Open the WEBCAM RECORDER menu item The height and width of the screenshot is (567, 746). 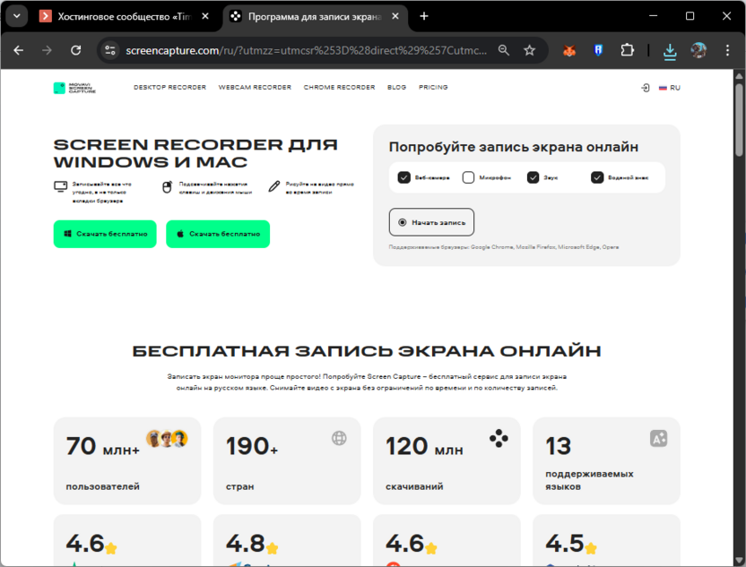254,87
